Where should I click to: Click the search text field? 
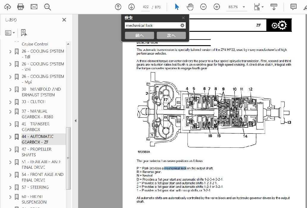(152, 26)
